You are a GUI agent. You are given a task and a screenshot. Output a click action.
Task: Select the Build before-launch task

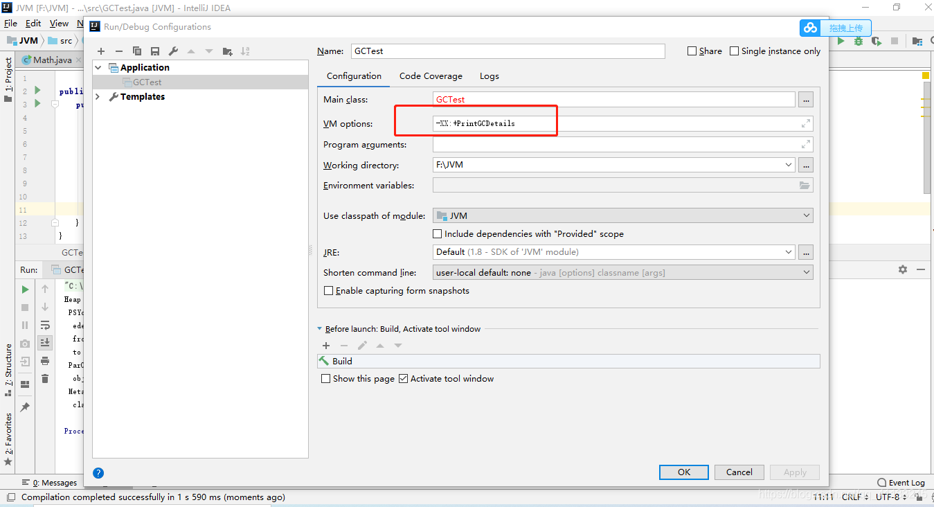click(x=568, y=362)
